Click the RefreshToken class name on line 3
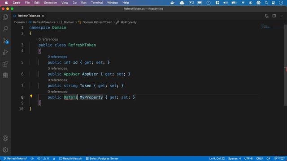287x161 pixels. (x=82, y=45)
